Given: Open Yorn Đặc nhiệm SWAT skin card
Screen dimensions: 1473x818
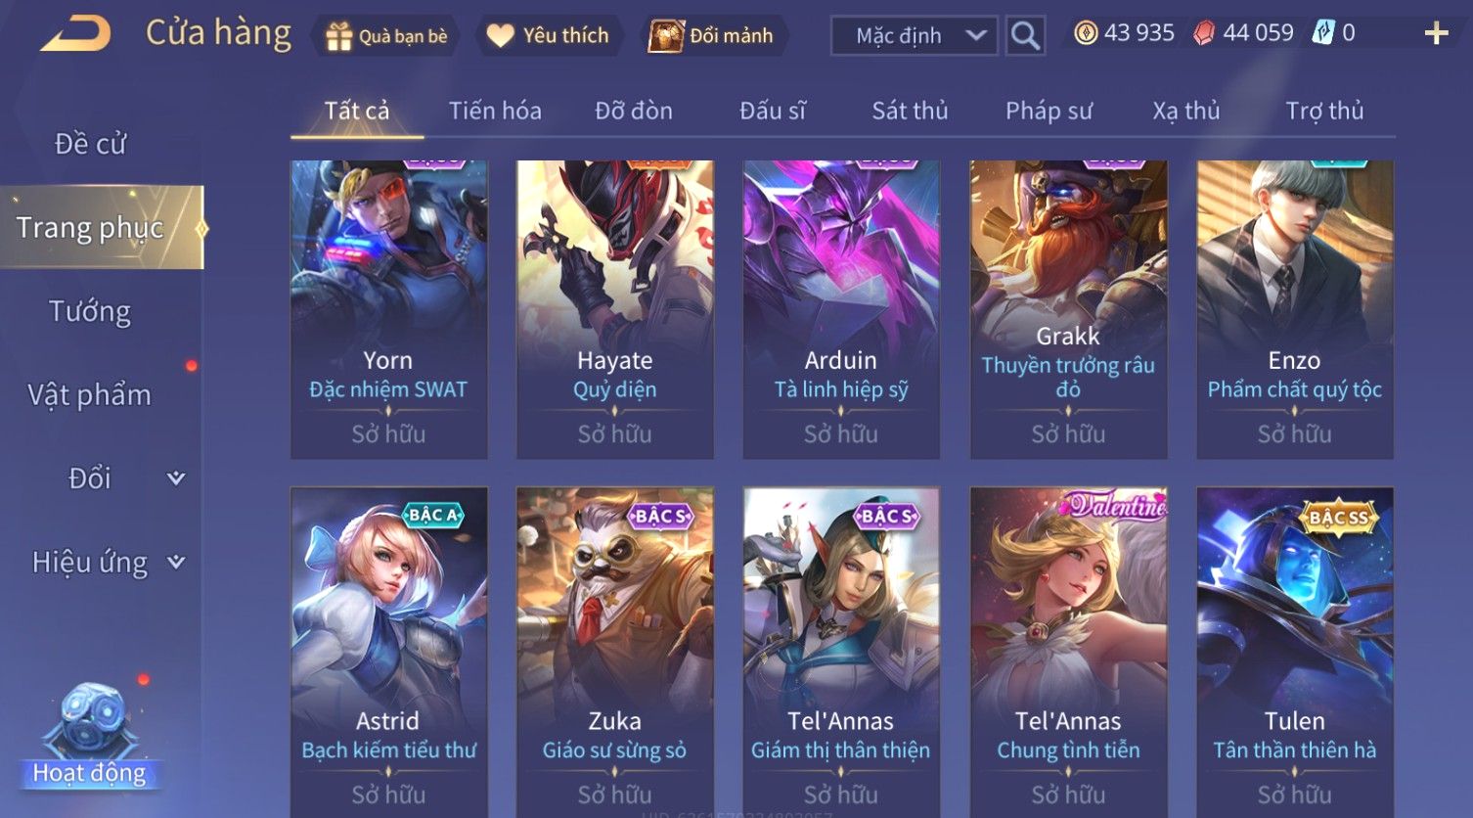Looking at the screenshot, I should pos(388,309).
